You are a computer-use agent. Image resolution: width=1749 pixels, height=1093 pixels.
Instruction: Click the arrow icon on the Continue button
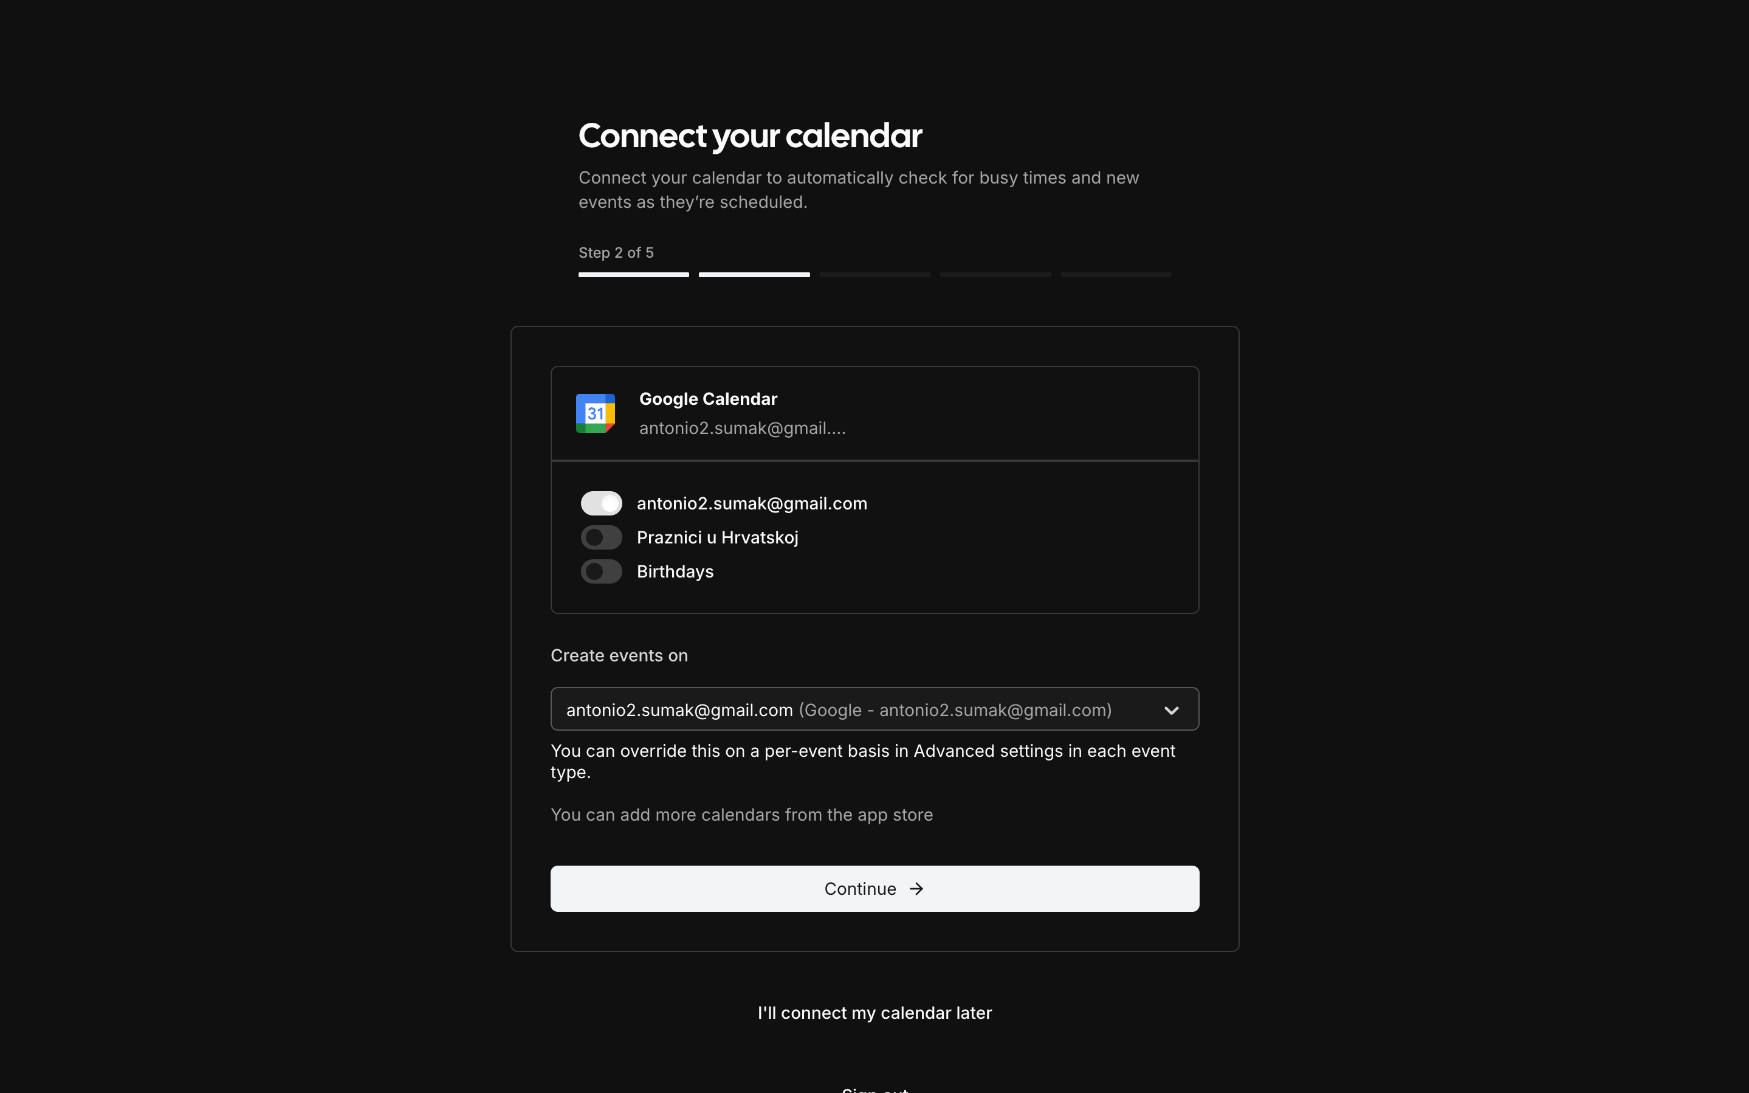pos(916,888)
